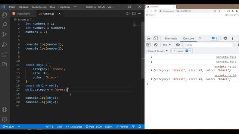239x134 pixels.
Task: Click scripts.js breadcrumb item
Action: point(23,20)
